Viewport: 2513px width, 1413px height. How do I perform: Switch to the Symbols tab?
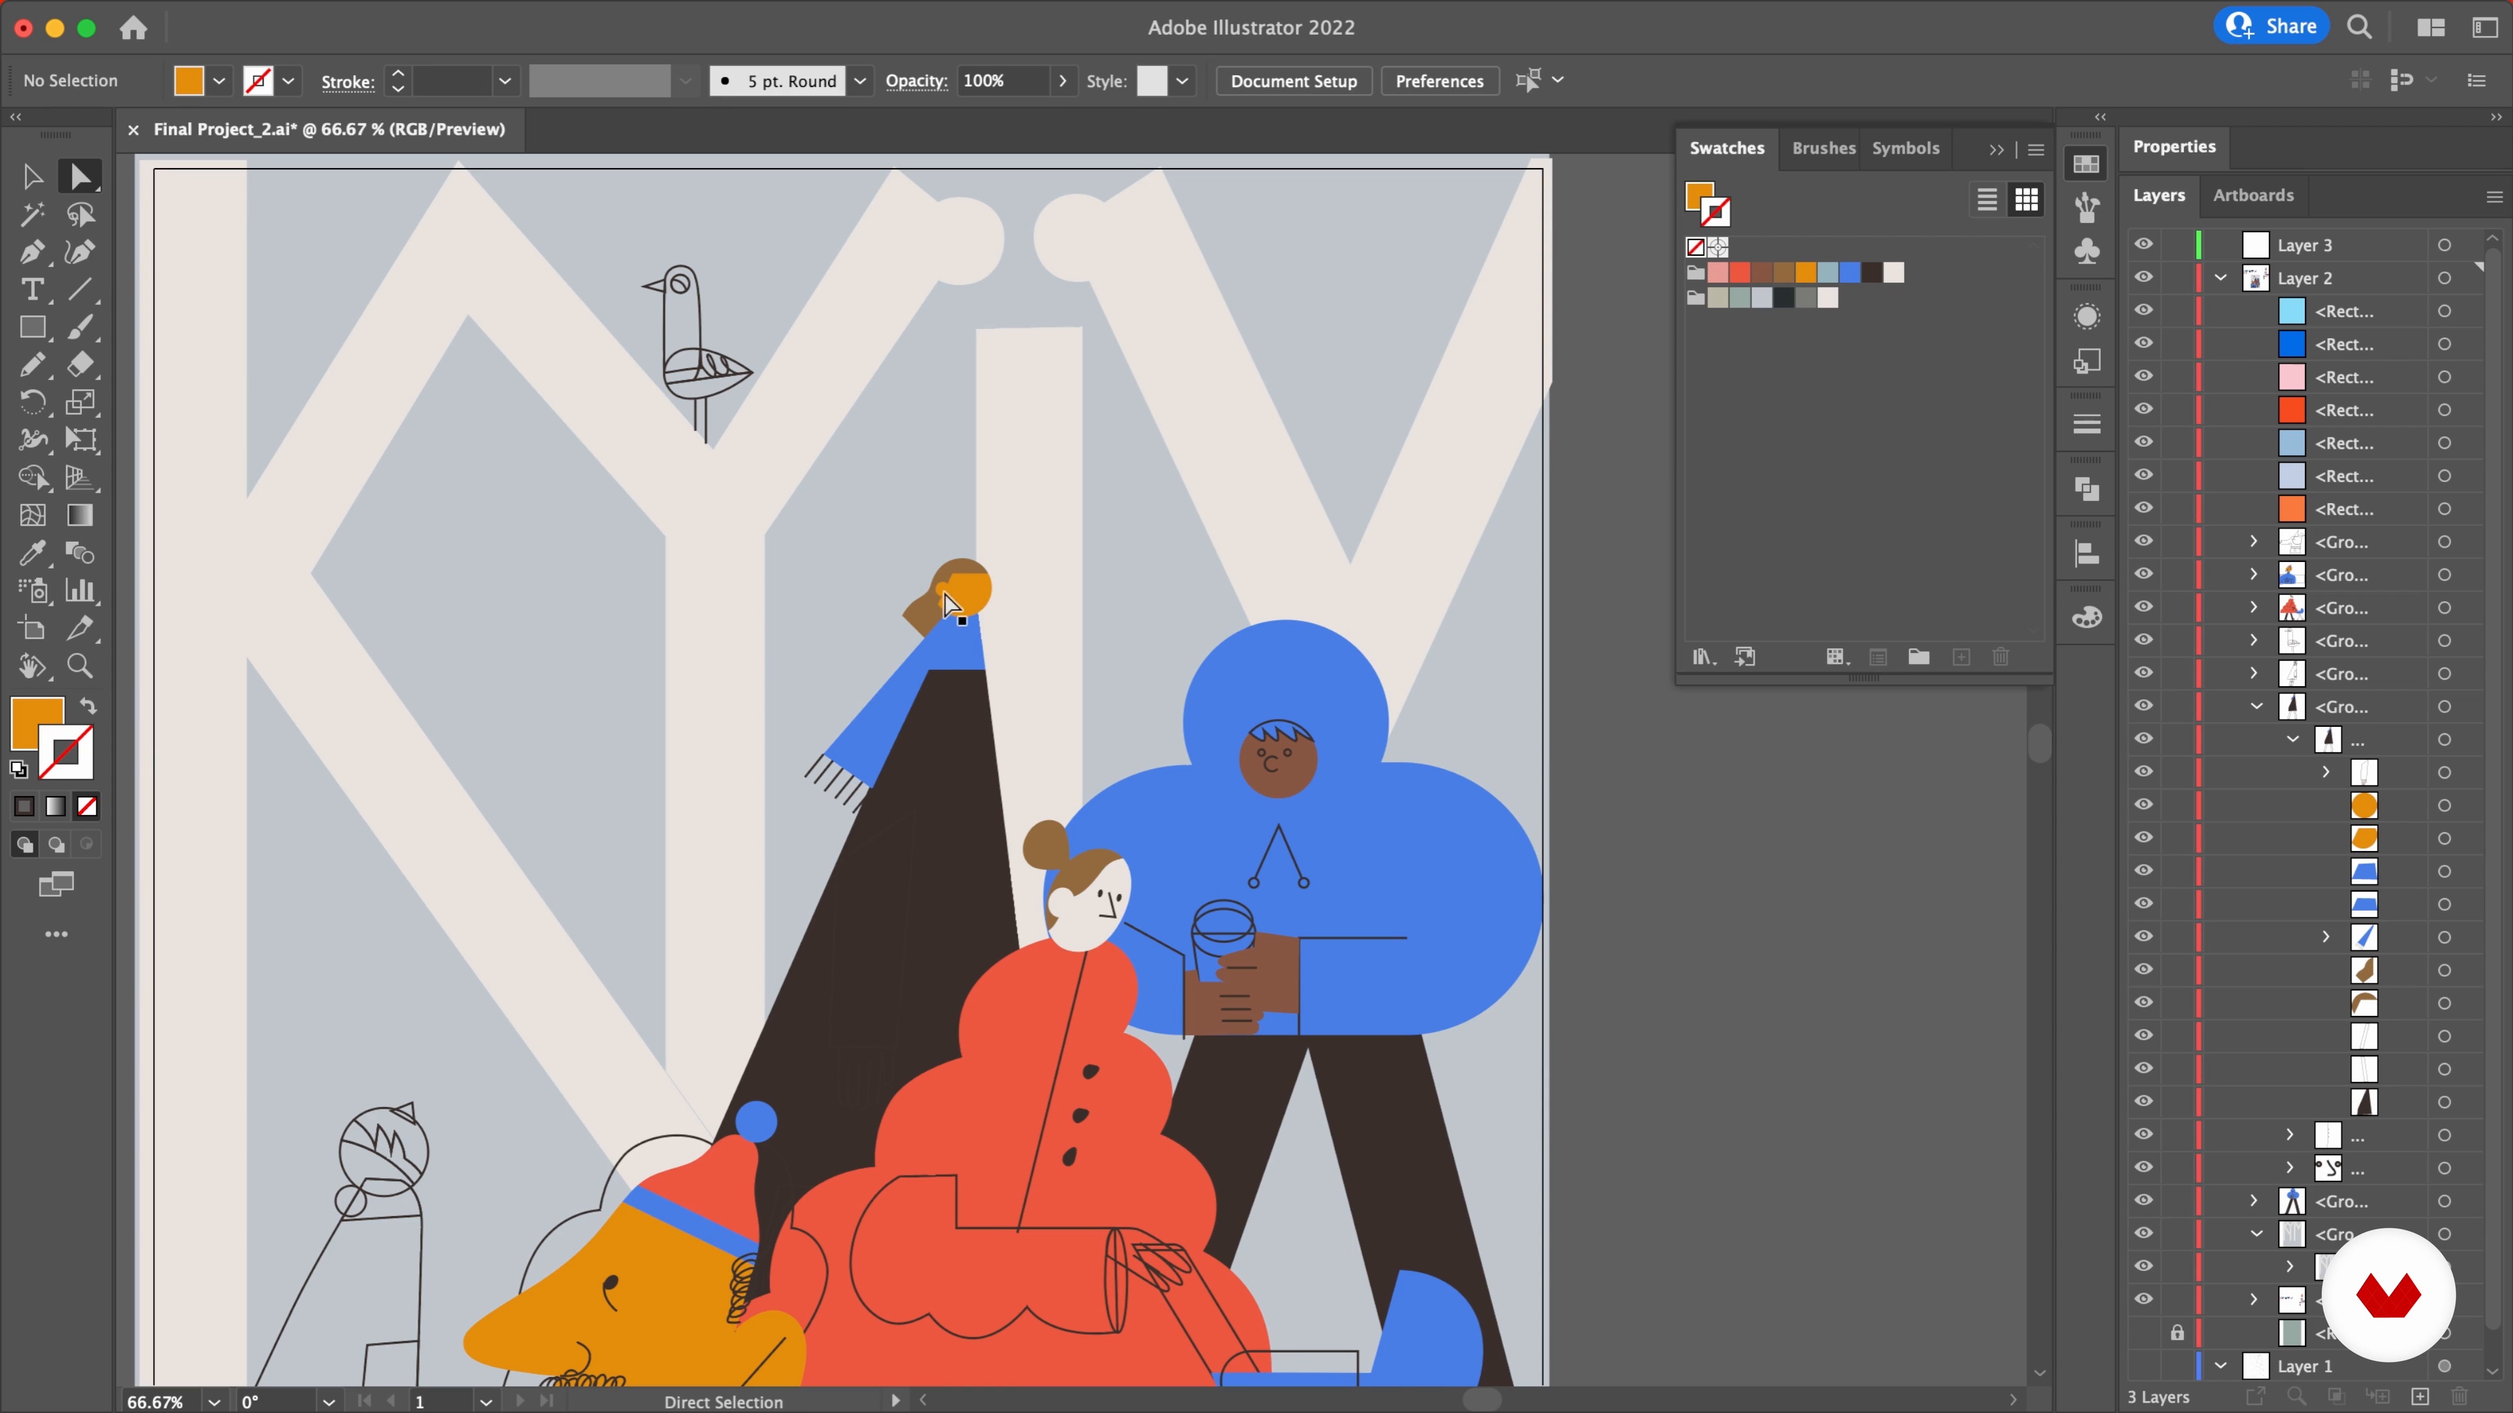tap(1904, 148)
